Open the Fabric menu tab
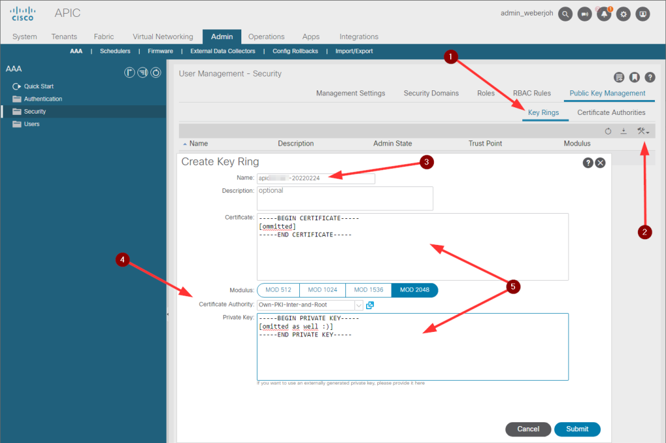The width and height of the screenshot is (666, 443). pos(103,36)
